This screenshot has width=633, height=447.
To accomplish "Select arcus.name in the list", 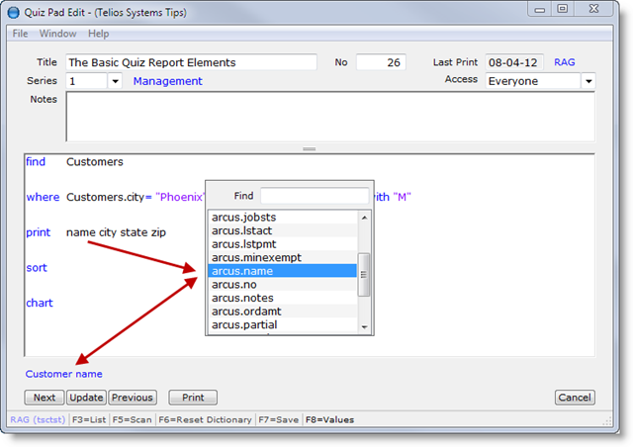I will point(282,271).
